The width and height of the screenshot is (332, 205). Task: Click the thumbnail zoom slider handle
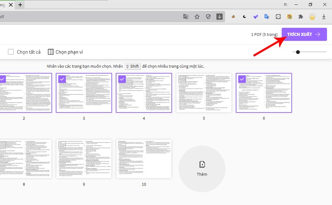click(x=298, y=52)
